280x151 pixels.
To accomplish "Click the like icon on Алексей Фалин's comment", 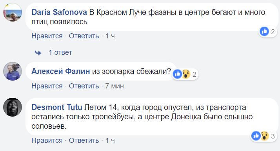I will click(177, 74).
